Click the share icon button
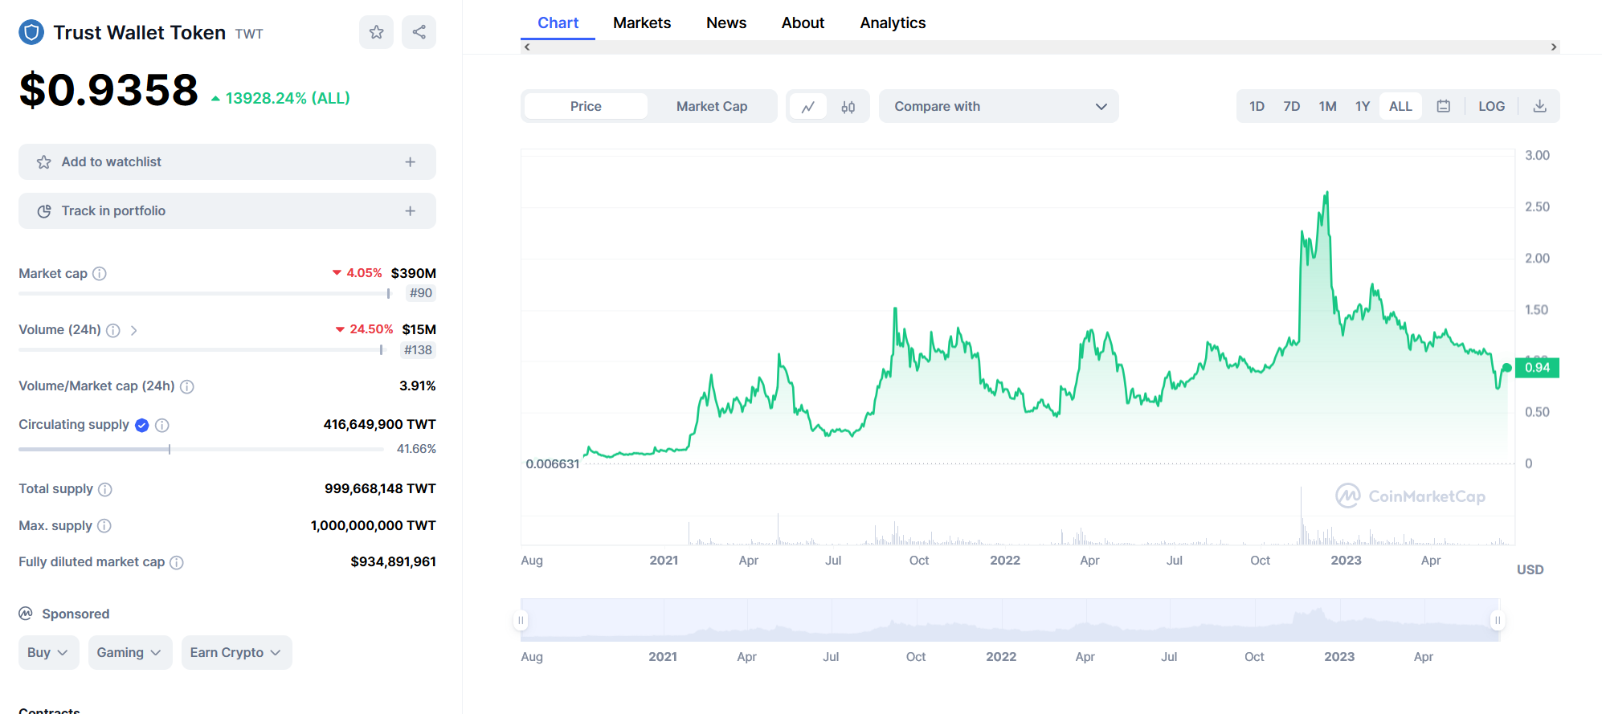The width and height of the screenshot is (1602, 714). [419, 32]
